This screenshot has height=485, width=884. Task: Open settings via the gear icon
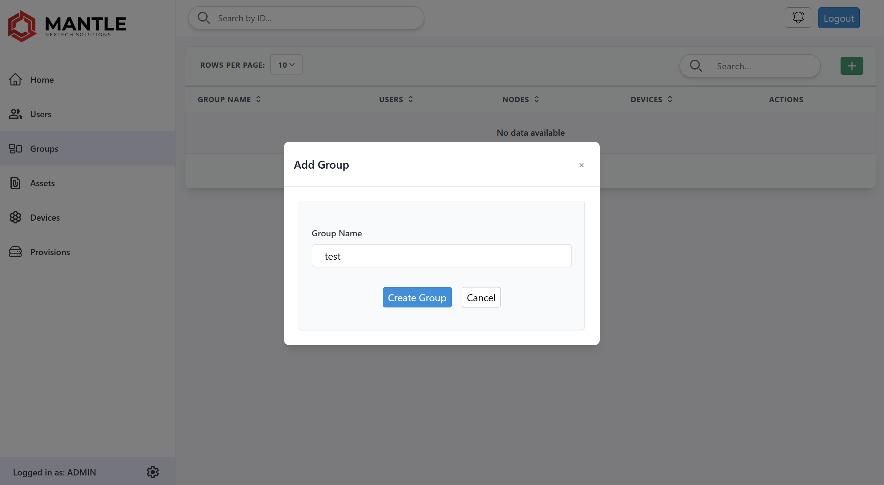[x=153, y=472]
